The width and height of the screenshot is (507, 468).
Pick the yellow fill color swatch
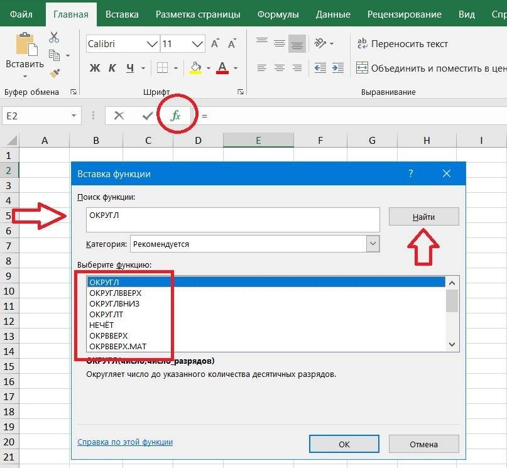click(x=196, y=73)
